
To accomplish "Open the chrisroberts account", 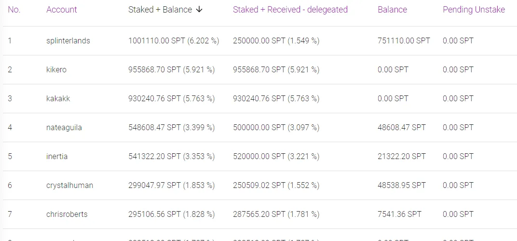I will click(67, 214).
